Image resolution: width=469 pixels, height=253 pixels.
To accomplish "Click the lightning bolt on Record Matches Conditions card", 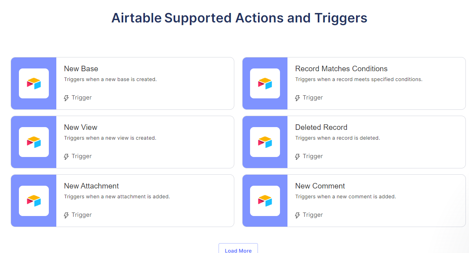I will [x=297, y=98].
